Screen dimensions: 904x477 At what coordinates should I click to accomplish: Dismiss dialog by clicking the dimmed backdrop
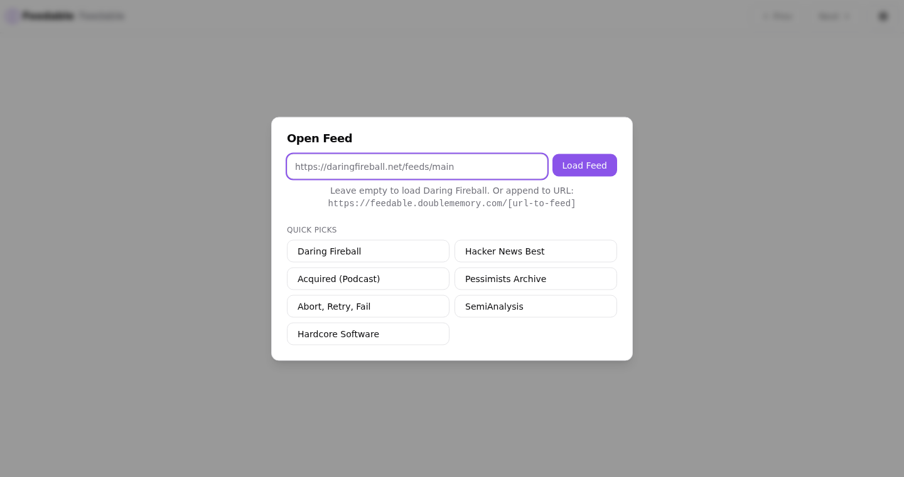pos(126,251)
